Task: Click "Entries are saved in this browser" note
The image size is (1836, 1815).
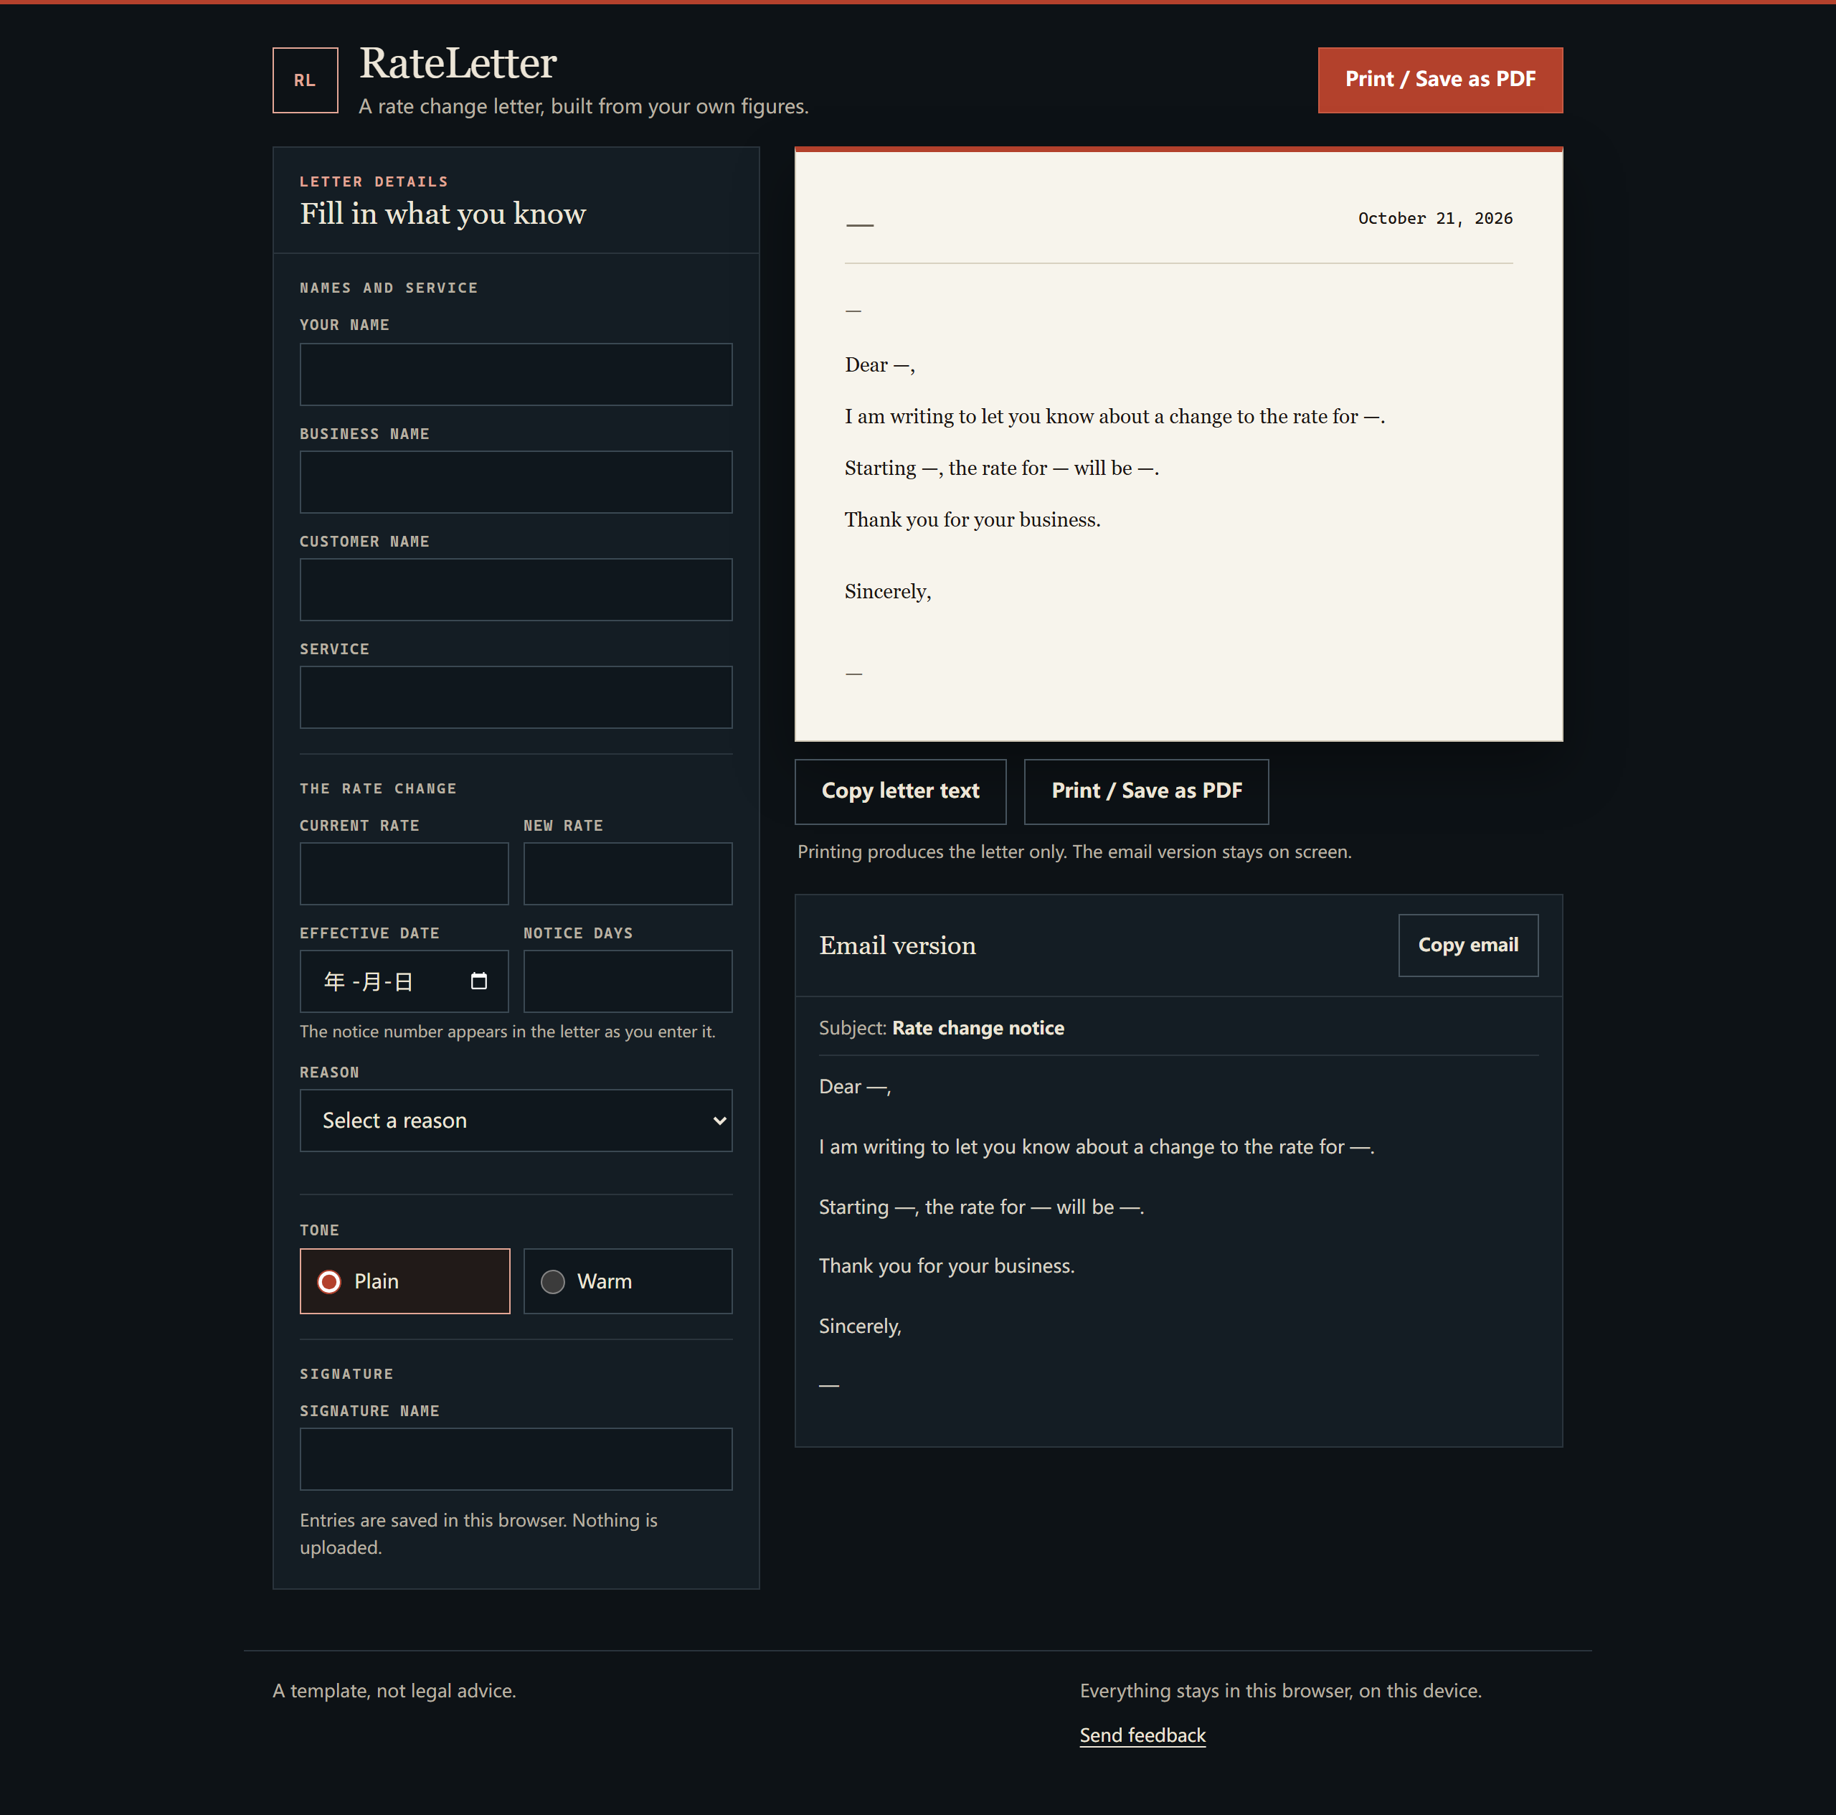Action: [479, 1534]
